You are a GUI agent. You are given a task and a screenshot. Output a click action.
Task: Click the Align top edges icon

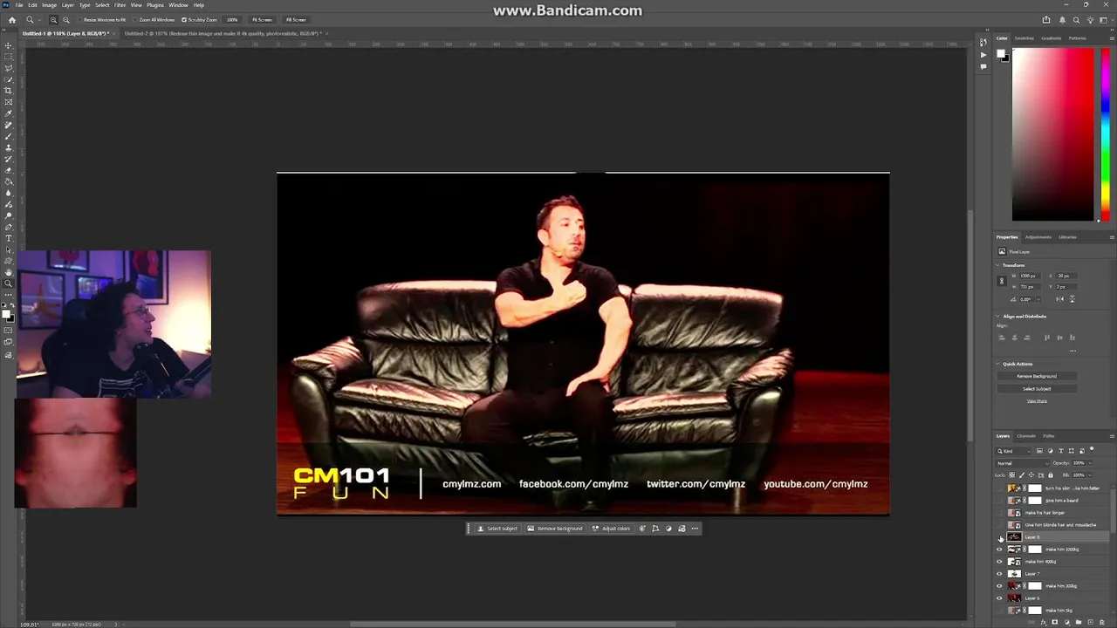(x=1047, y=338)
